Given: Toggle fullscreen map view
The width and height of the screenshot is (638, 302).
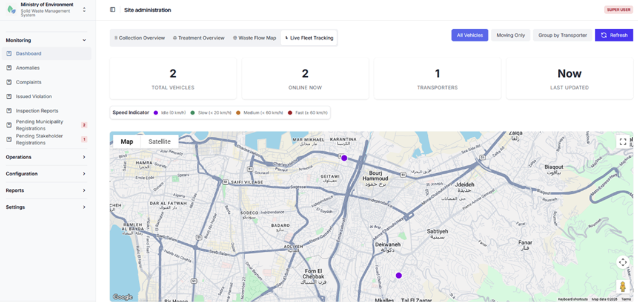Looking at the screenshot, I should pyautogui.click(x=622, y=142).
